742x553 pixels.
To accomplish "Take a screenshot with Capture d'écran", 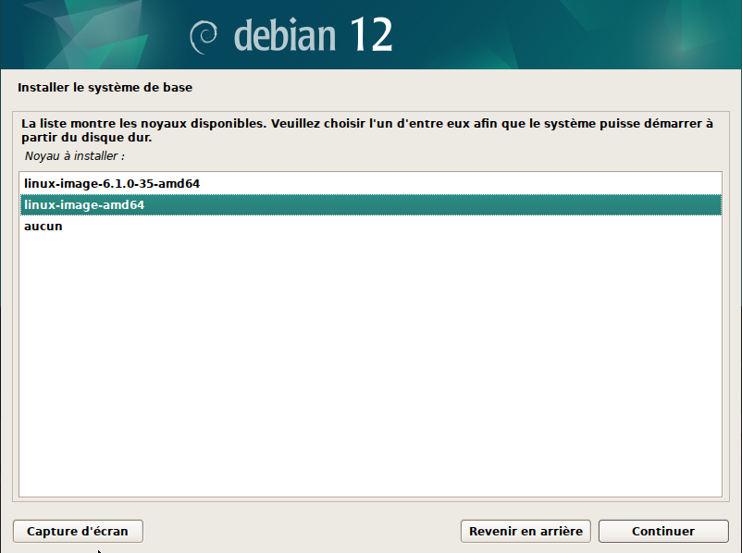I will point(78,531).
